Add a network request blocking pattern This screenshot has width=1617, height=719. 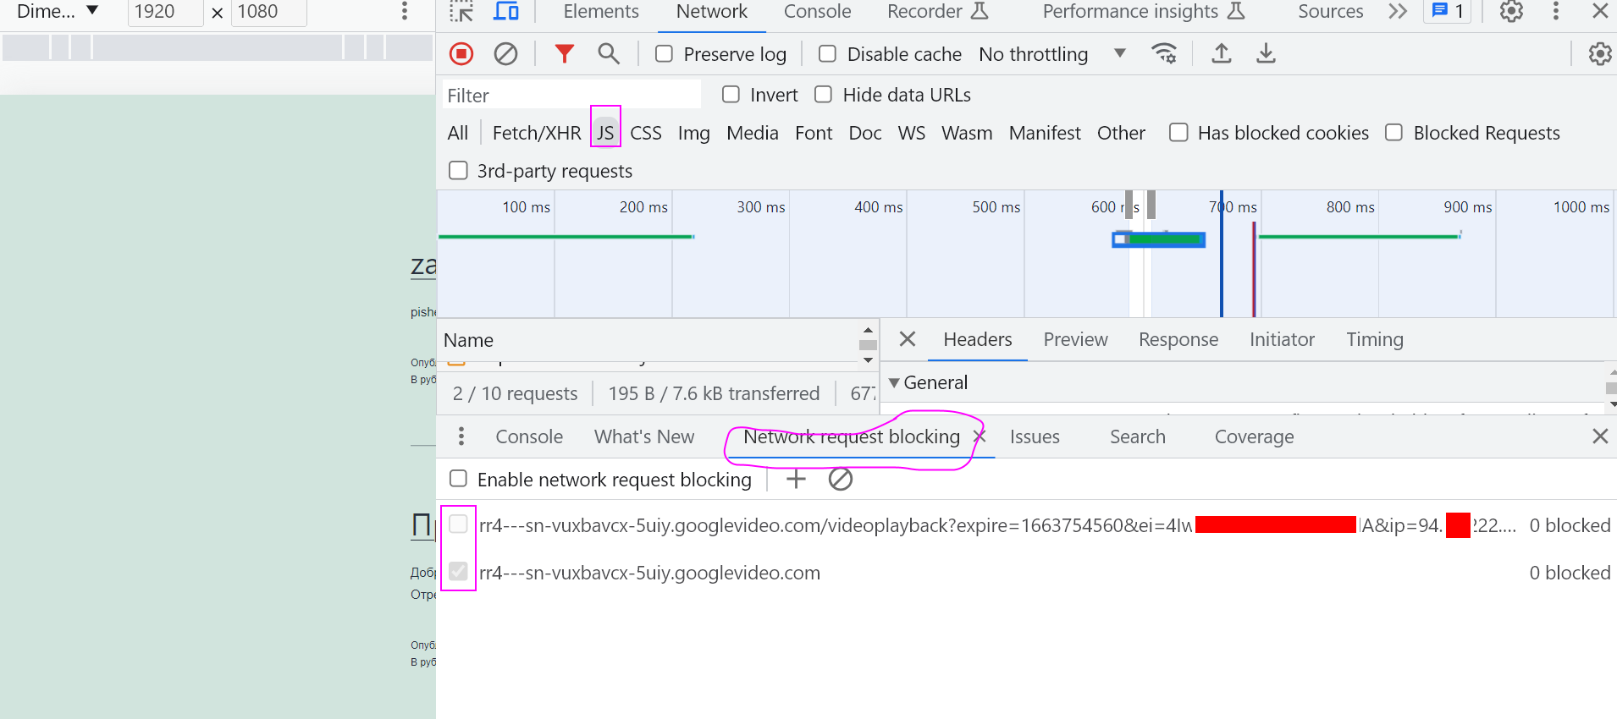coord(796,480)
